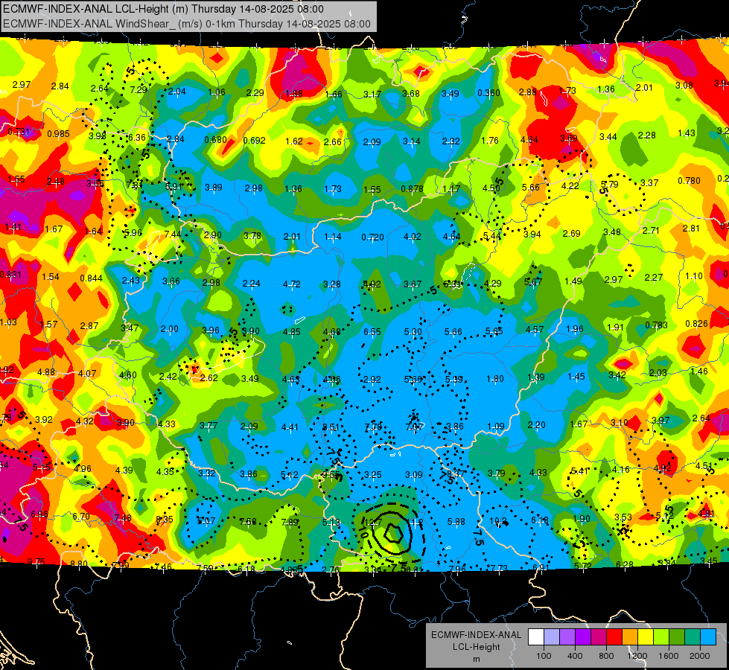The image size is (729, 670).
Task: Select the orange legend swatch
Action: coord(630,636)
